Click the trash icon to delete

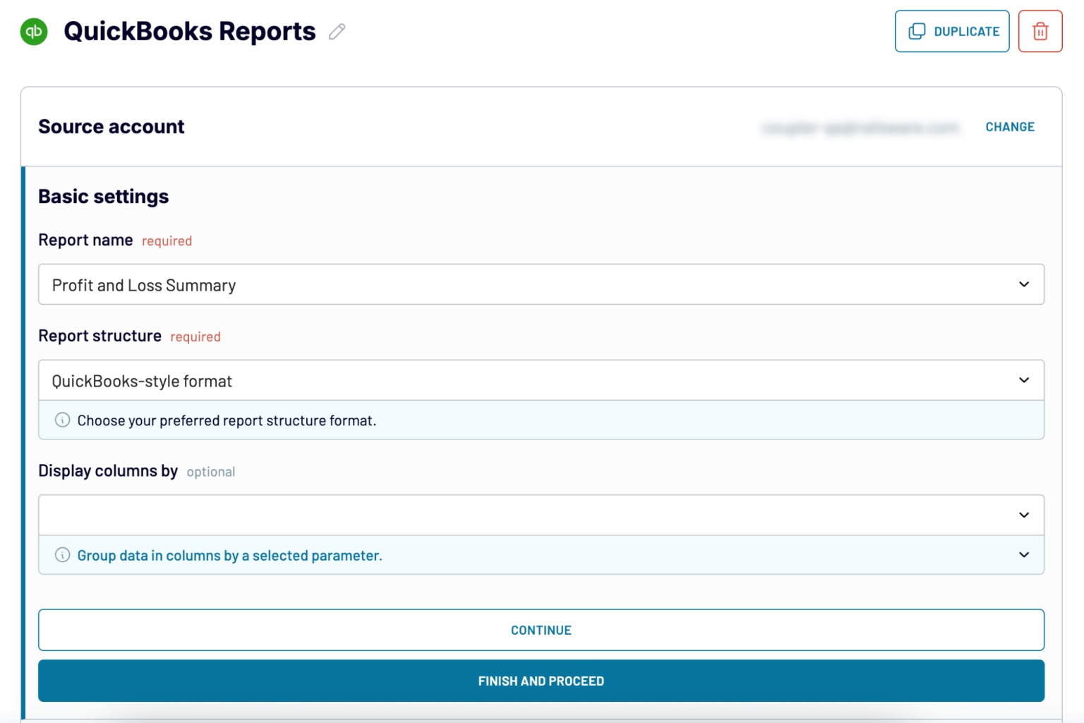tap(1040, 31)
